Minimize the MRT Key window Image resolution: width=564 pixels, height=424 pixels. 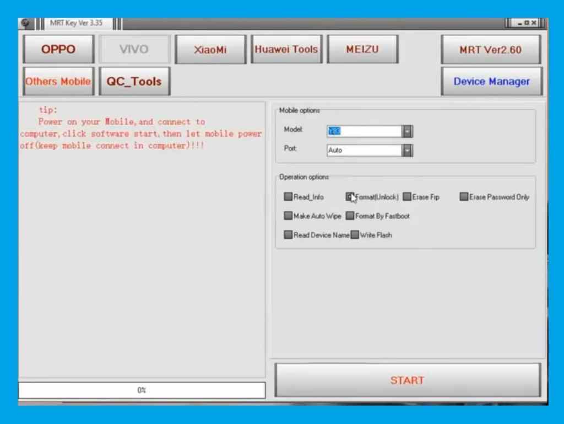coord(520,23)
